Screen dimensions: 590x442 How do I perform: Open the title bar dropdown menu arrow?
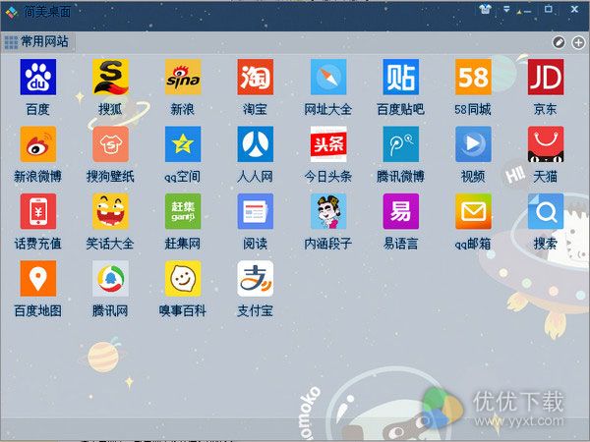506,10
